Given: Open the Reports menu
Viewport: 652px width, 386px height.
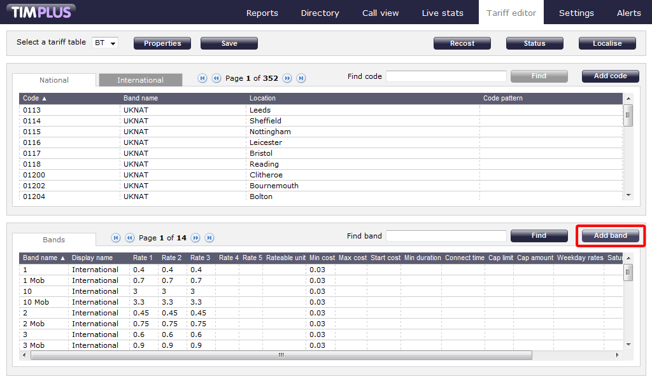Looking at the screenshot, I should pyautogui.click(x=262, y=13).
